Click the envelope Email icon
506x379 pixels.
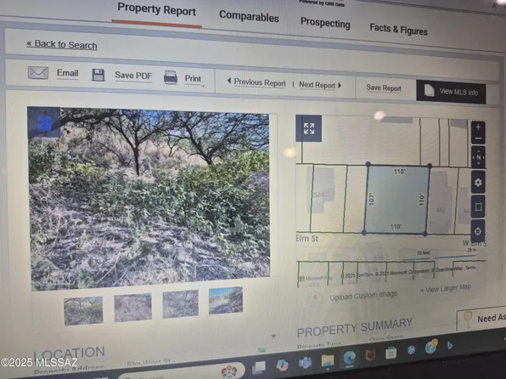38,73
